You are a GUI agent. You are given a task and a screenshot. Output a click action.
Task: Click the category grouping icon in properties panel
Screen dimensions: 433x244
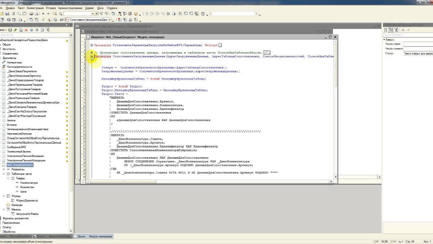[x=391, y=30]
